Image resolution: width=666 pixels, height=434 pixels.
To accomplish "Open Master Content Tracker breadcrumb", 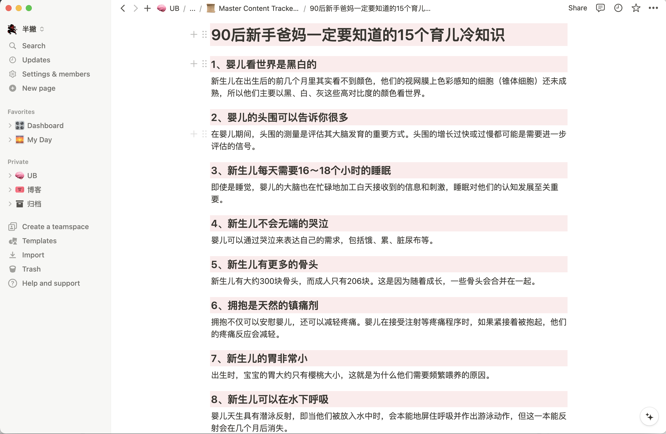I will click(x=258, y=8).
